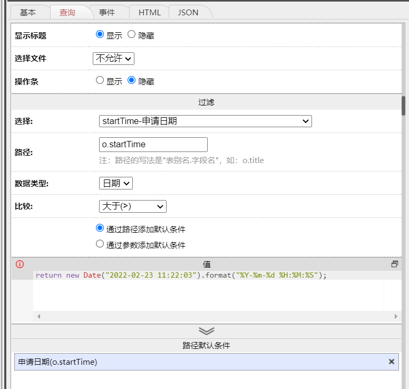Select 隐藏 for 显示标题
The height and width of the screenshot is (389, 409).
[132, 35]
